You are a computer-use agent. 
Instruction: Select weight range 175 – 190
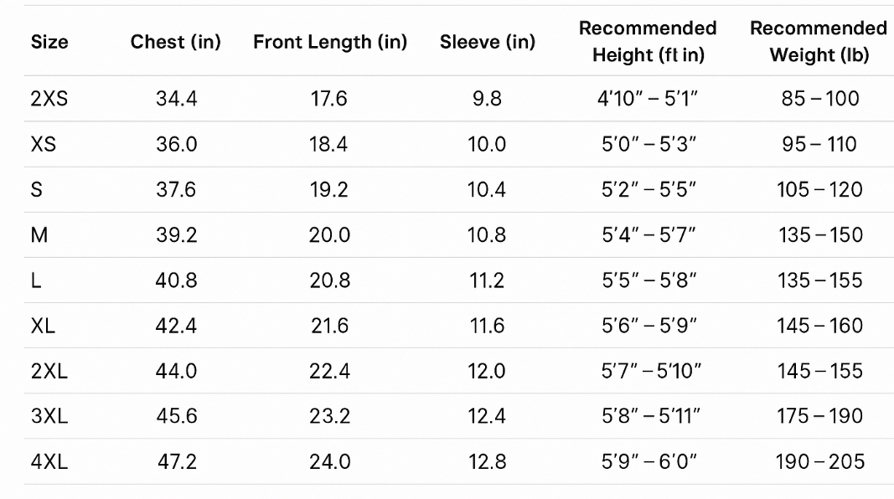(819, 416)
